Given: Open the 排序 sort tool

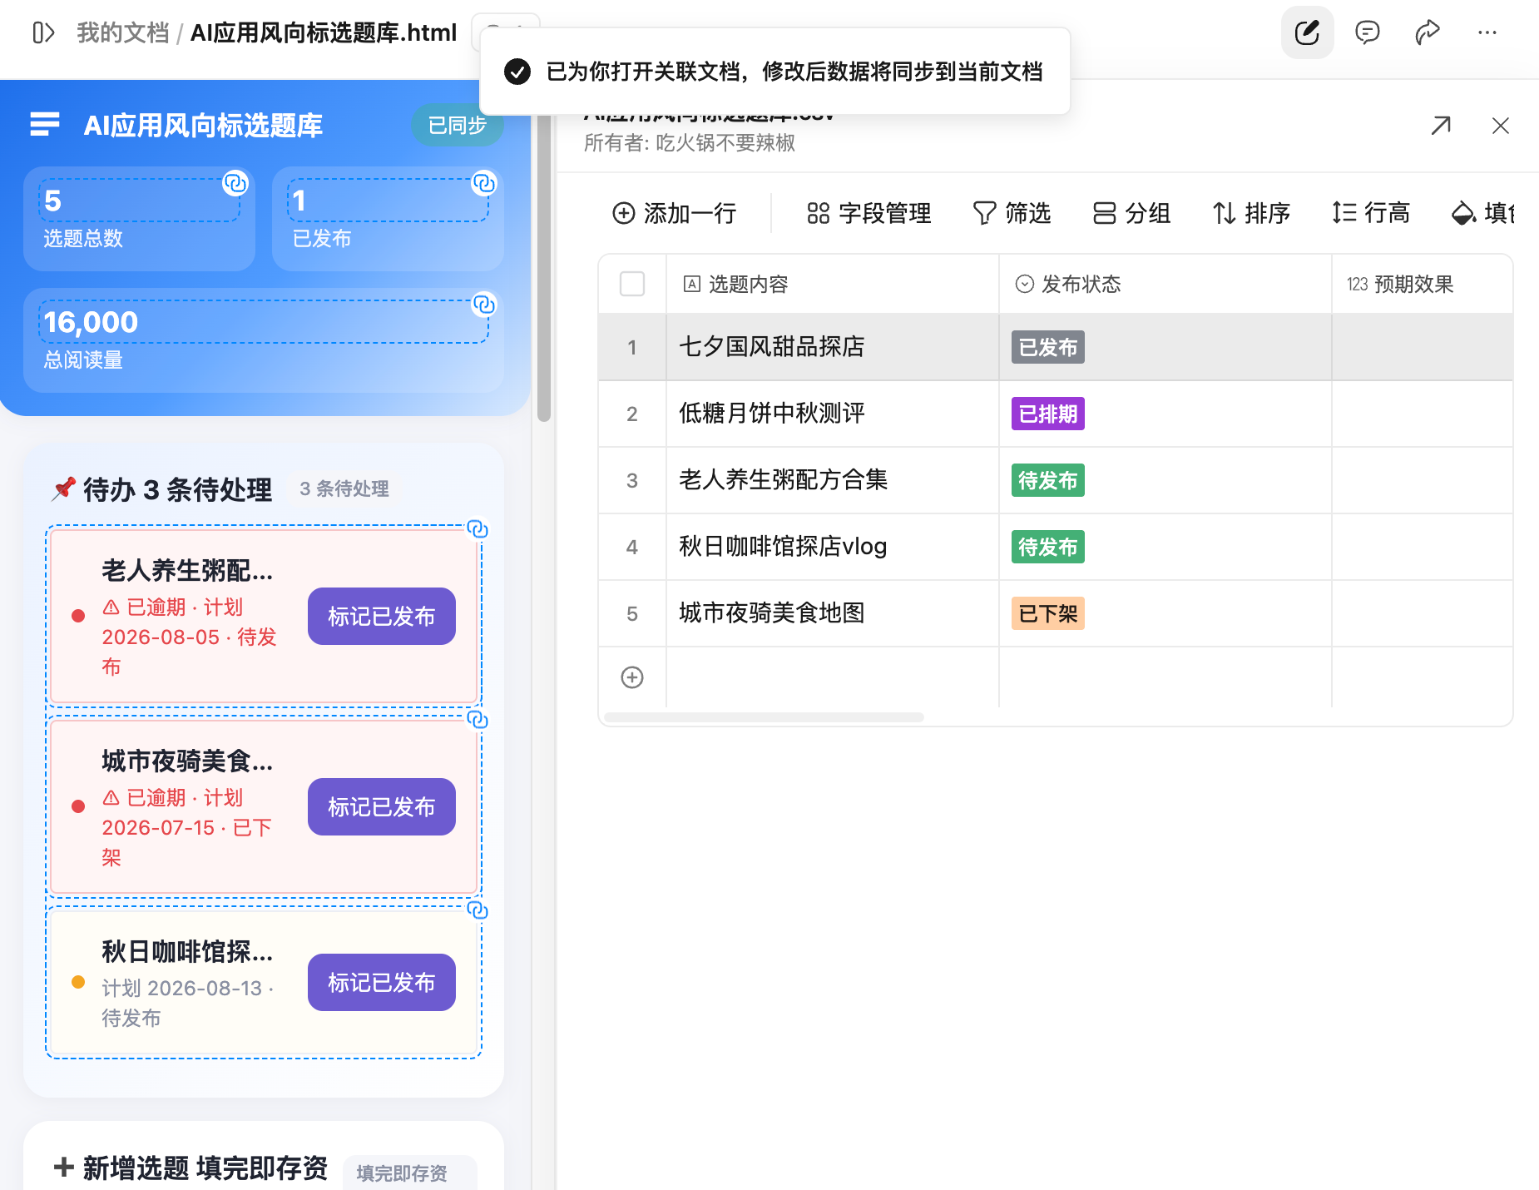Looking at the screenshot, I should [1252, 214].
